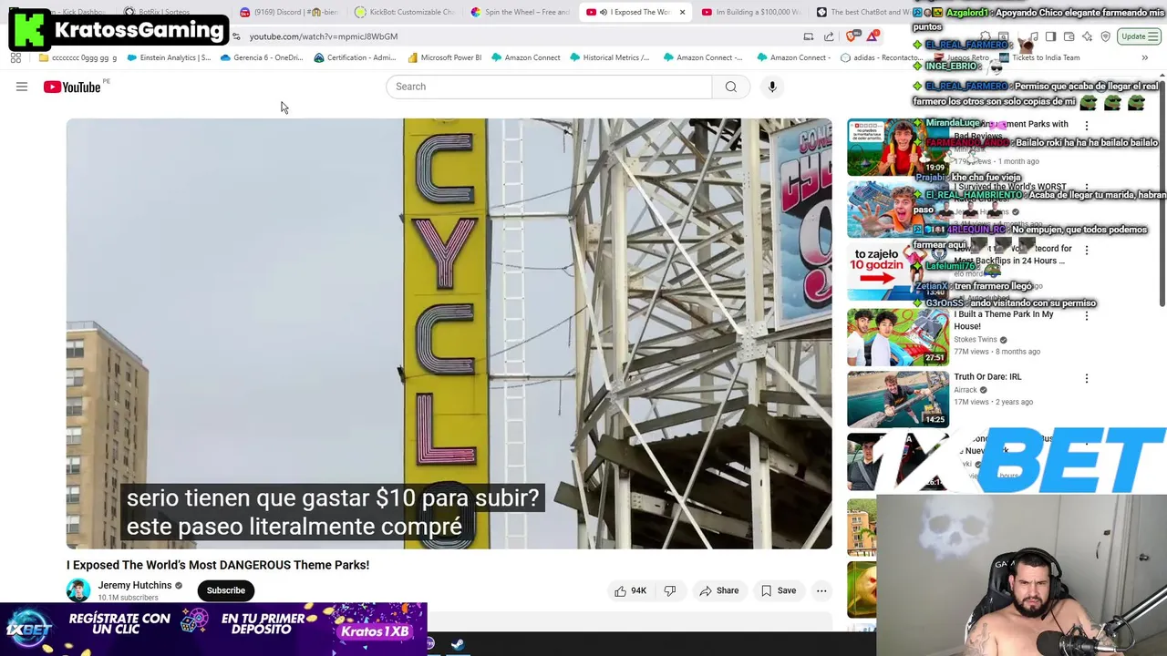Close the 'I Exposed The Wor' tab
Image resolution: width=1167 pixels, height=656 pixels.
click(x=682, y=12)
